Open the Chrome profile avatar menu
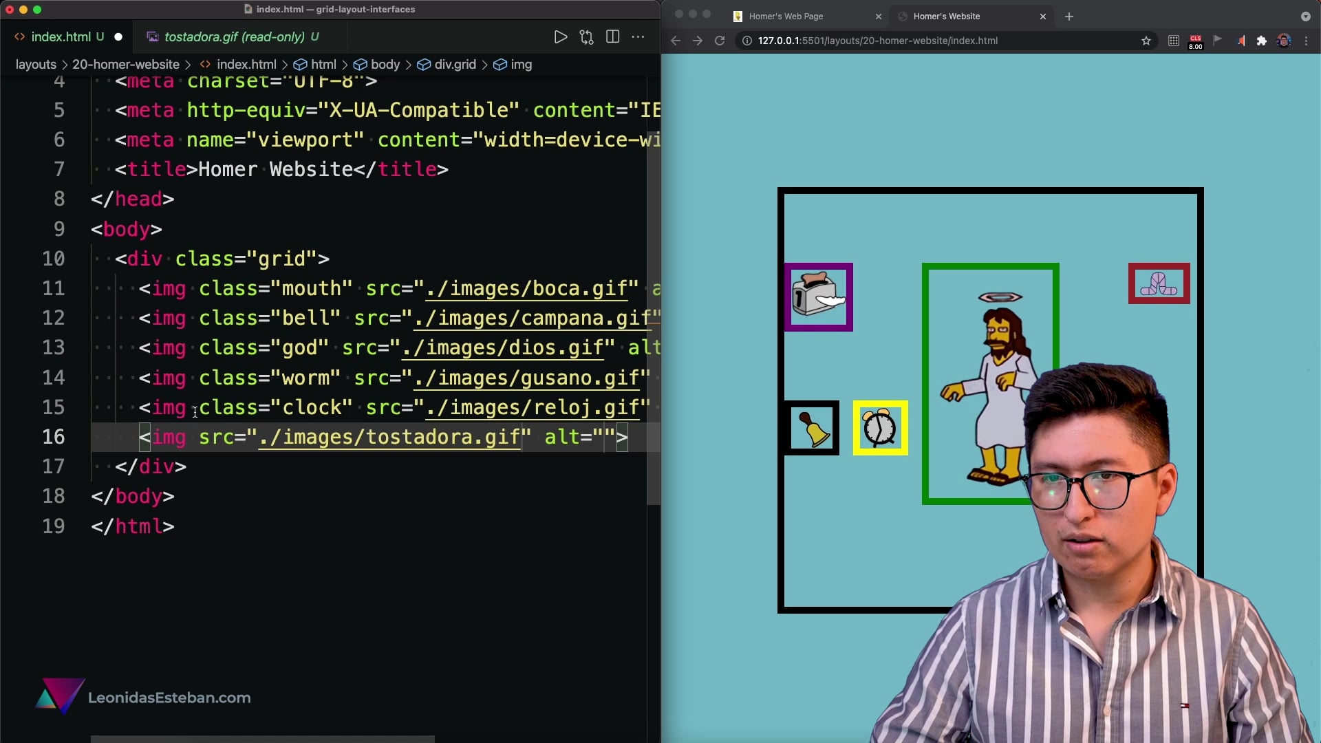Viewport: 1321px width, 743px height. pyautogui.click(x=1284, y=41)
